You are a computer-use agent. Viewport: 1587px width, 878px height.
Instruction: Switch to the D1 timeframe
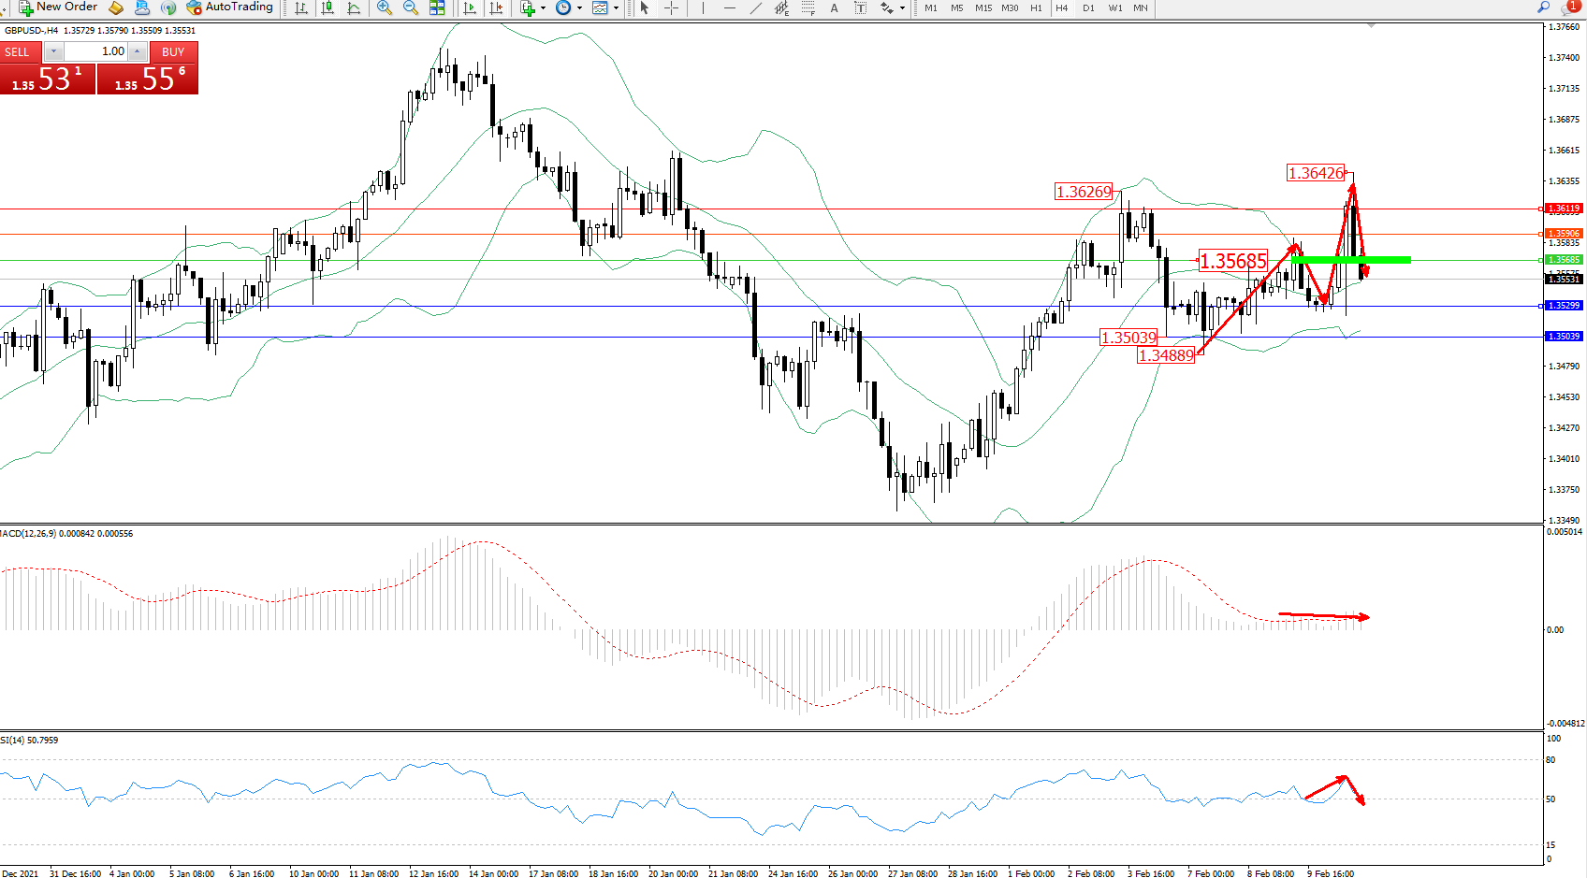(x=1088, y=7)
